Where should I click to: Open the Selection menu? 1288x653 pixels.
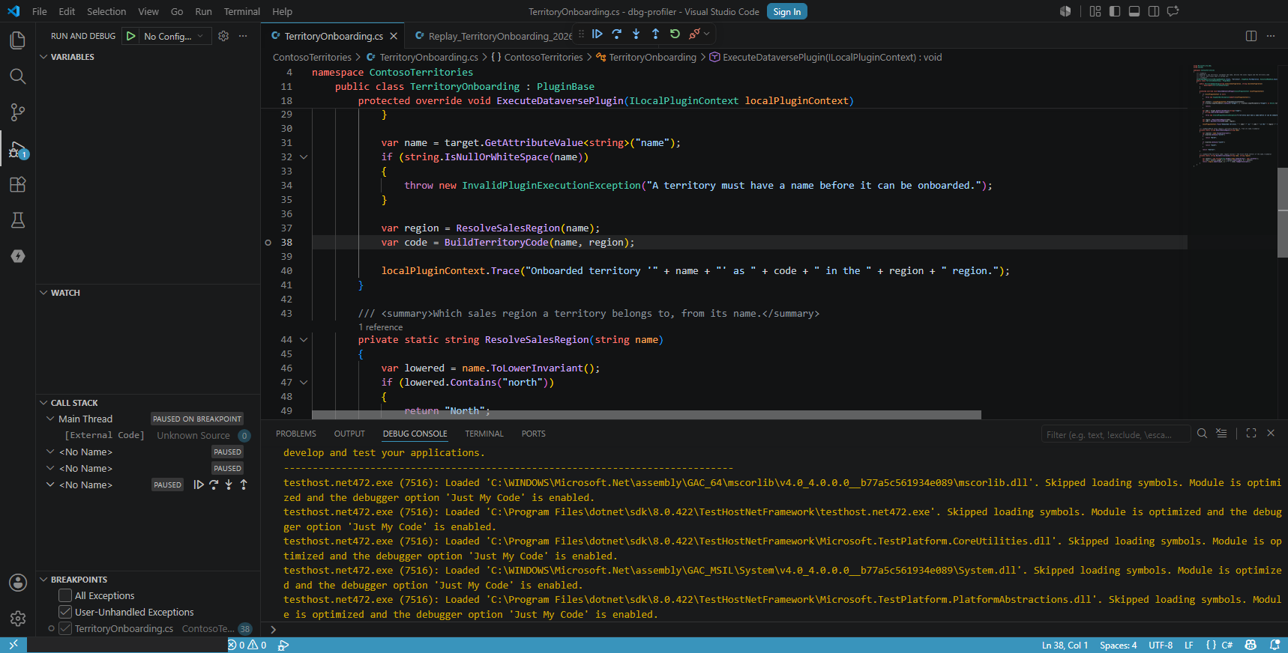click(x=106, y=11)
